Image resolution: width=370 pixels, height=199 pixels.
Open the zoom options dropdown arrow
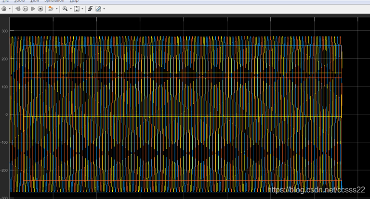(71, 9)
